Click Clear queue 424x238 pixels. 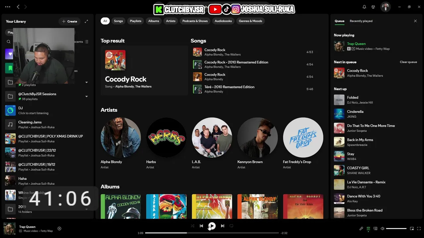[x=408, y=62]
